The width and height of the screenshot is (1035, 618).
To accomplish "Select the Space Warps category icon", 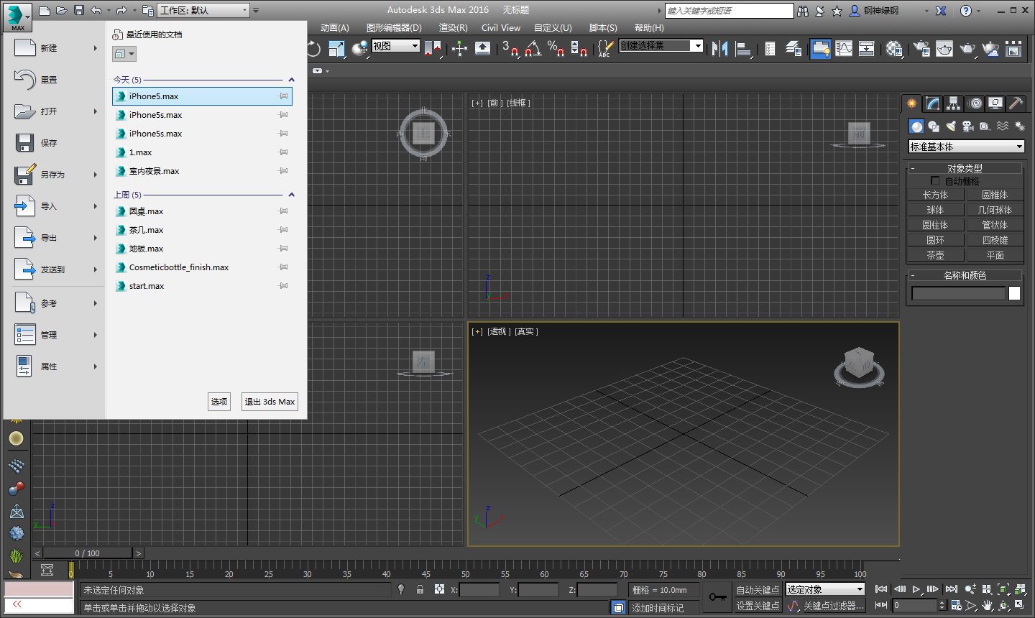I will (1003, 126).
